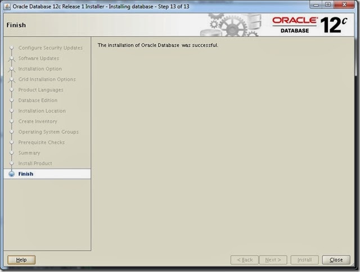
Task: Select the Finish step in the sidebar
Action: click(47, 174)
